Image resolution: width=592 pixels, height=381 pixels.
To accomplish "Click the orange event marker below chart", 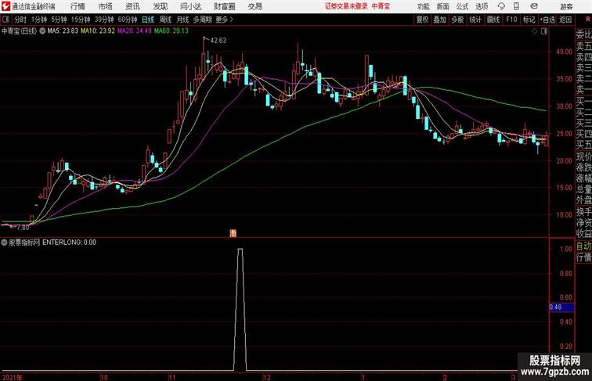I will click(x=233, y=233).
